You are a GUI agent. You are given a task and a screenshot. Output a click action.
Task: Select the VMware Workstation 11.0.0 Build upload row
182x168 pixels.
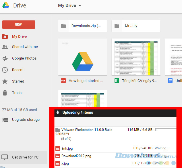click(115, 136)
